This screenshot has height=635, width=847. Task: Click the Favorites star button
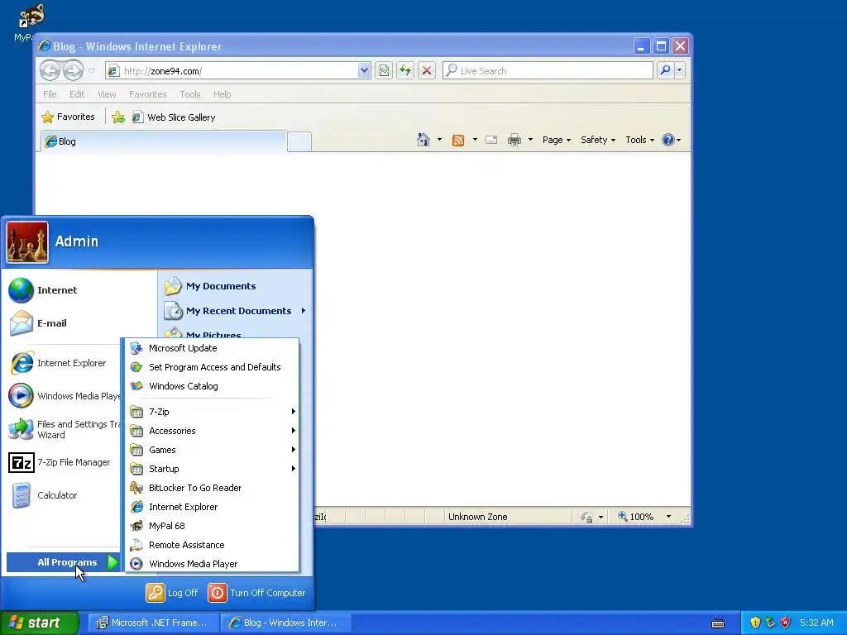[x=68, y=117]
